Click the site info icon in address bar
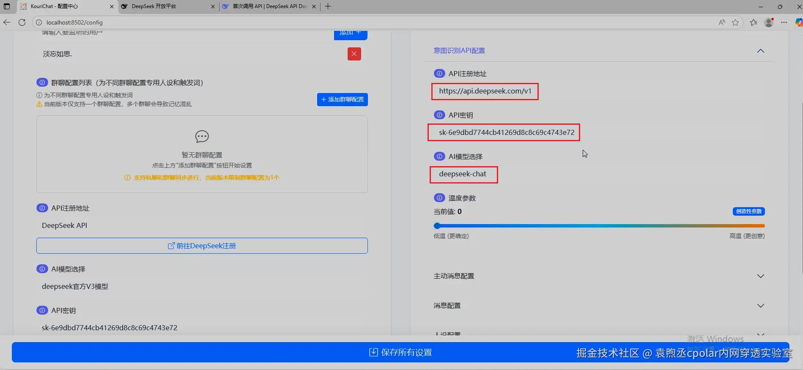 point(39,22)
